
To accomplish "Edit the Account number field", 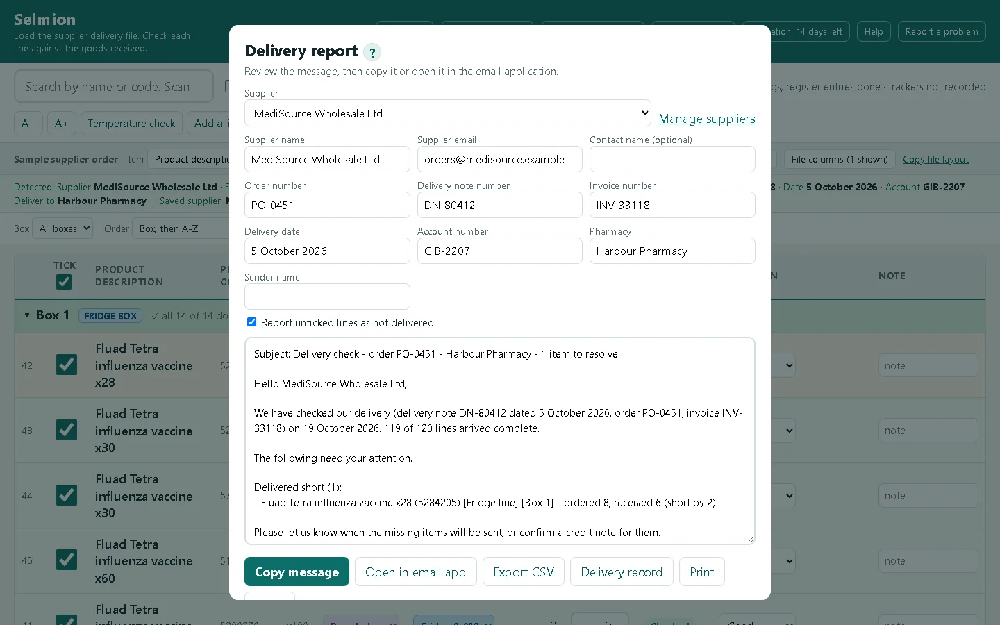I will pos(500,251).
